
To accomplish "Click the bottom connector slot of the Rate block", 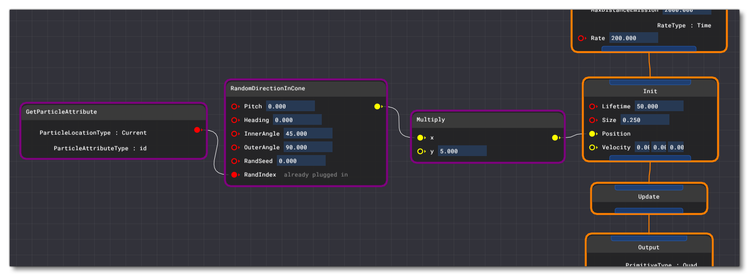I will tap(649, 49).
